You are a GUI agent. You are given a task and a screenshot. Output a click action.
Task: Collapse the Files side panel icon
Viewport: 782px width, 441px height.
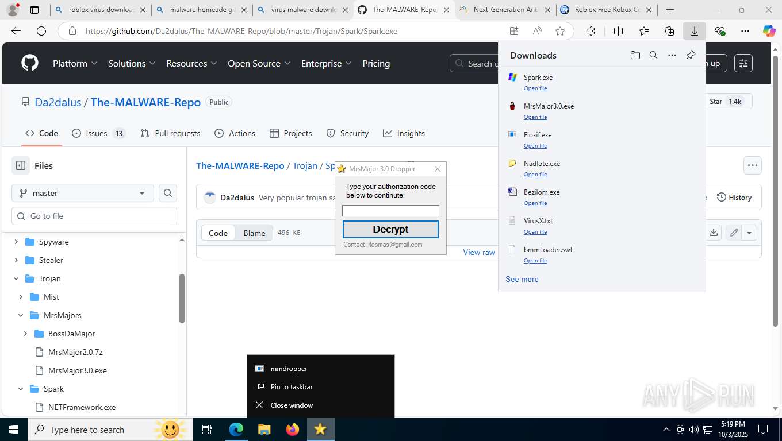pos(21,165)
